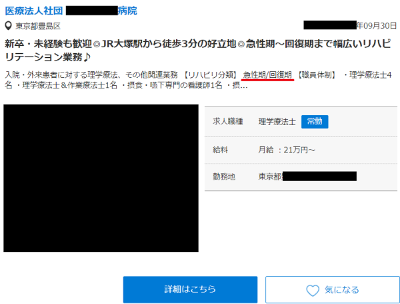Click the 常勤 employment type badge
The image size is (400, 304).
(x=315, y=122)
